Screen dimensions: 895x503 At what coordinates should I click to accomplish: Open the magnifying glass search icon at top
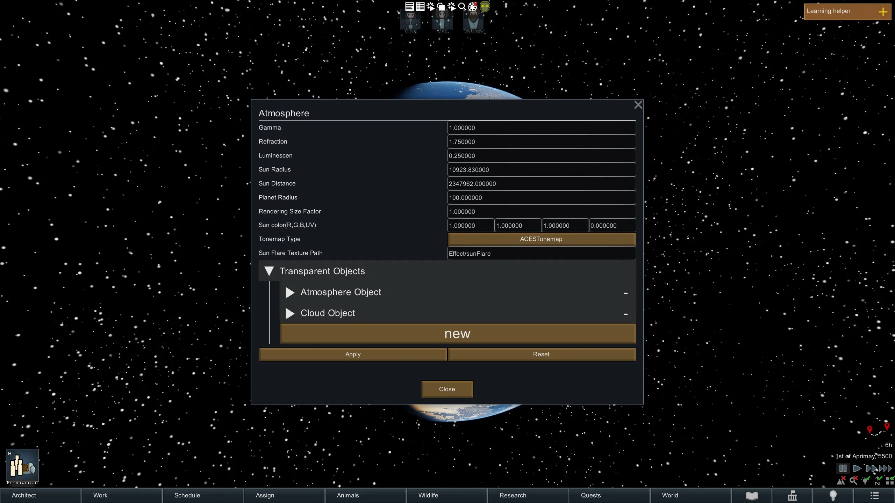pos(462,6)
